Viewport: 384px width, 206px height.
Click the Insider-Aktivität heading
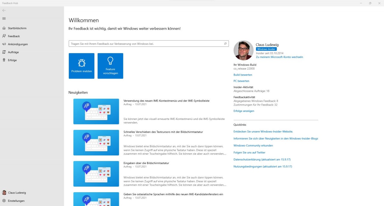[243, 87]
